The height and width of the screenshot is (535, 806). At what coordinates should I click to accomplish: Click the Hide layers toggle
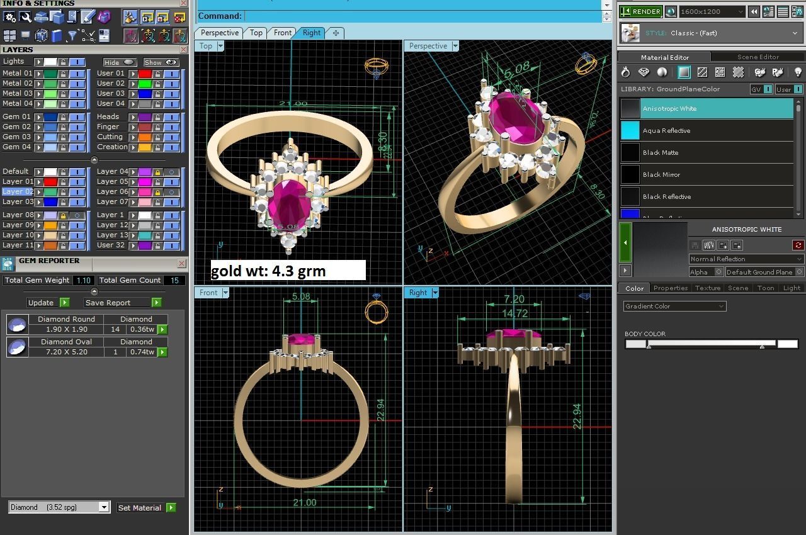120,62
